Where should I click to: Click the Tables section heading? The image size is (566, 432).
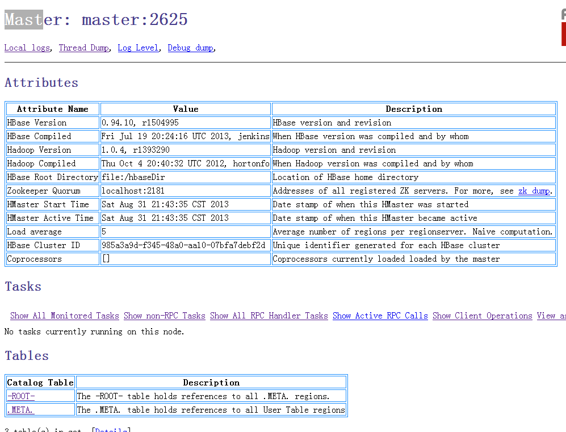[27, 356]
